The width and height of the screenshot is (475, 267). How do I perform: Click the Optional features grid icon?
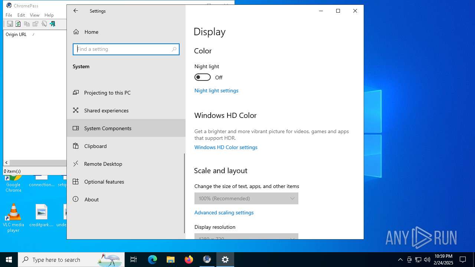coord(76,181)
